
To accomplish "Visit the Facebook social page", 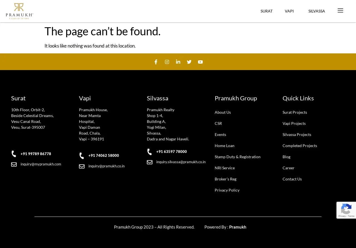I will pos(156,62).
